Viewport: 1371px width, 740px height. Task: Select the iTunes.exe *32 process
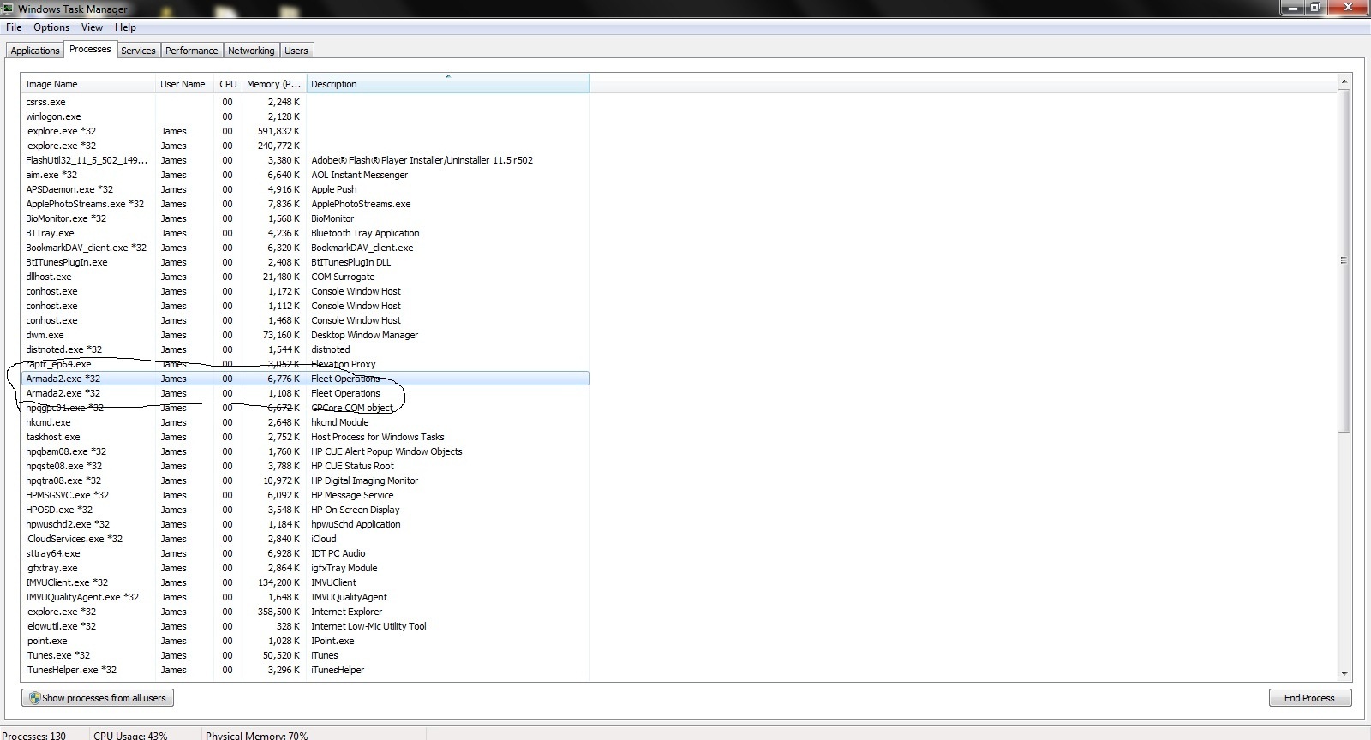click(x=305, y=655)
